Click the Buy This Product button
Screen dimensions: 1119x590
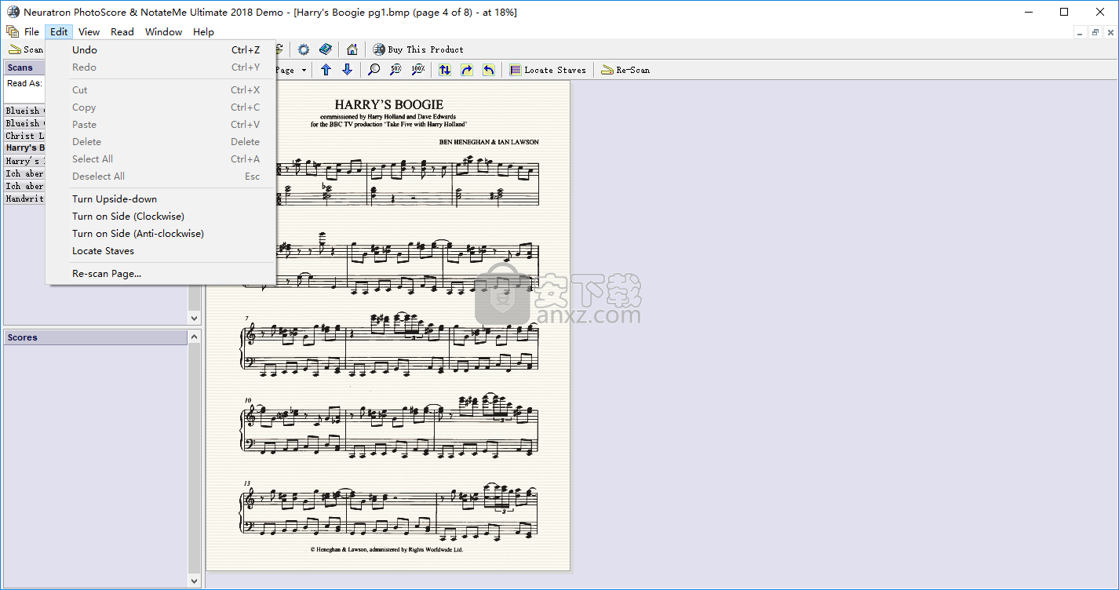pyautogui.click(x=418, y=49)
